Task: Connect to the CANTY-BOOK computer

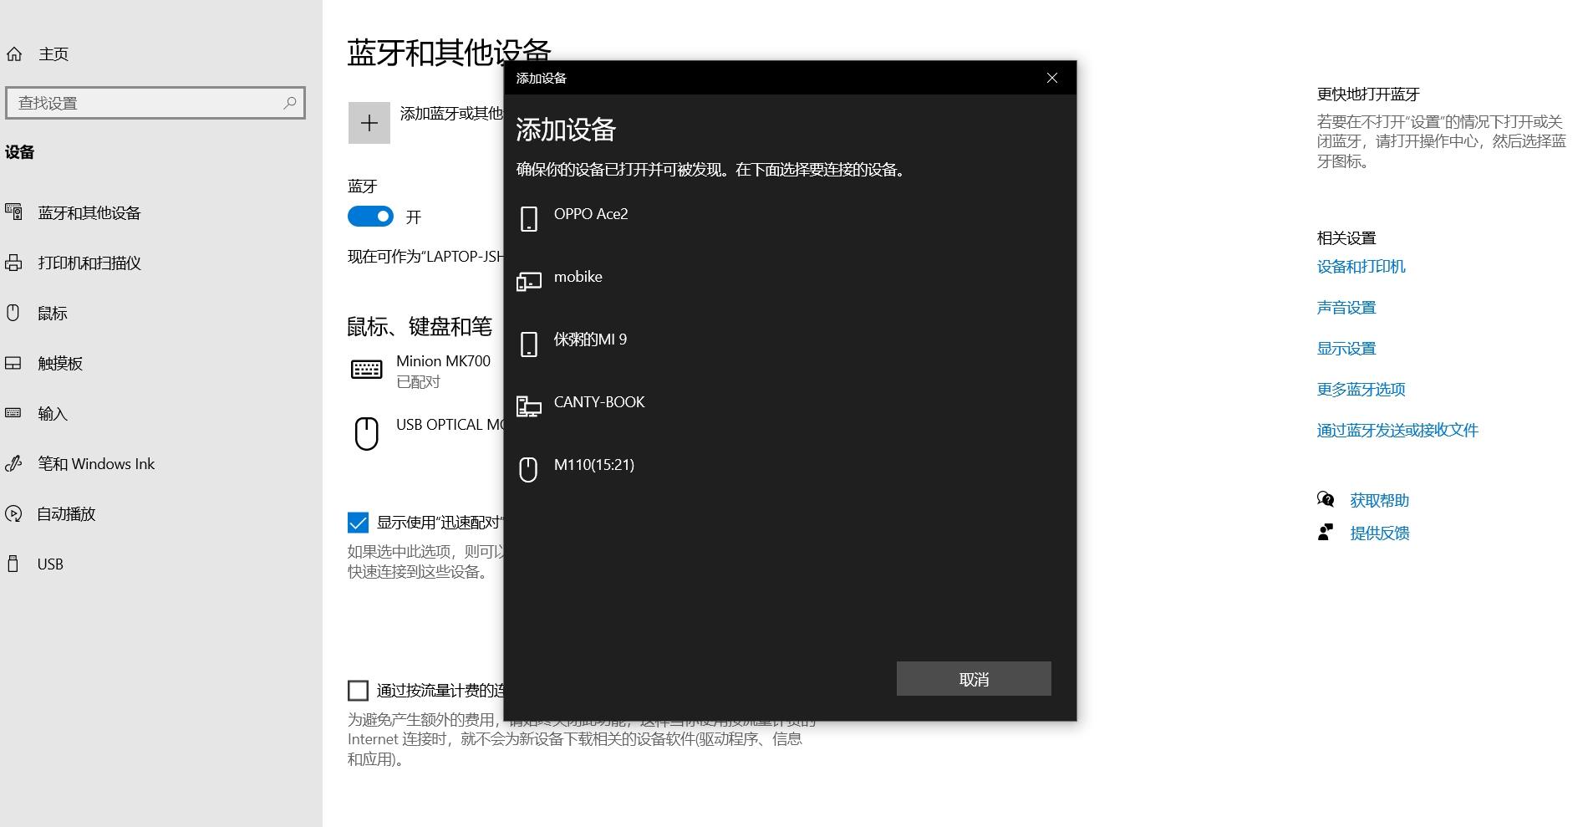Action: 599,402
